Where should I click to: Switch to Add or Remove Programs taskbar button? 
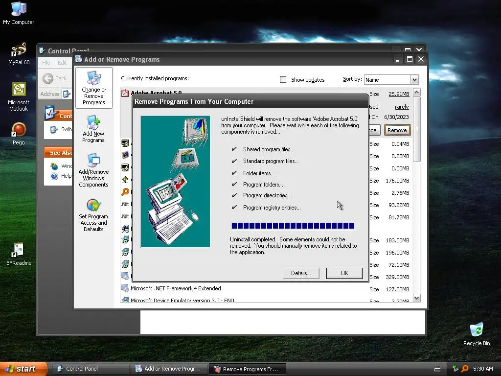click(168, 369)
